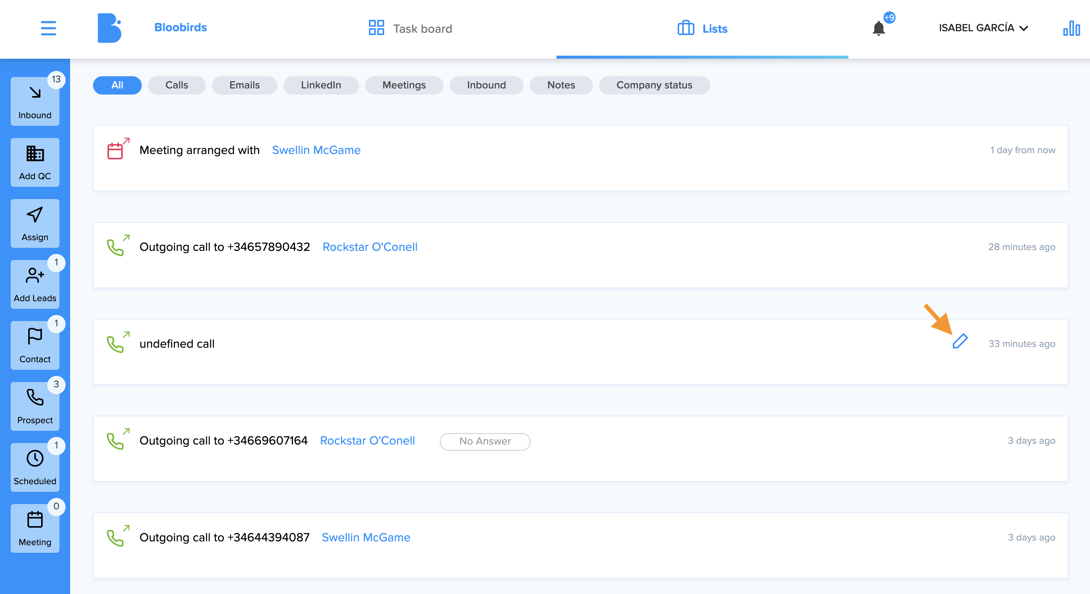Open the bar chart dashboard icon

[1071, 28]
